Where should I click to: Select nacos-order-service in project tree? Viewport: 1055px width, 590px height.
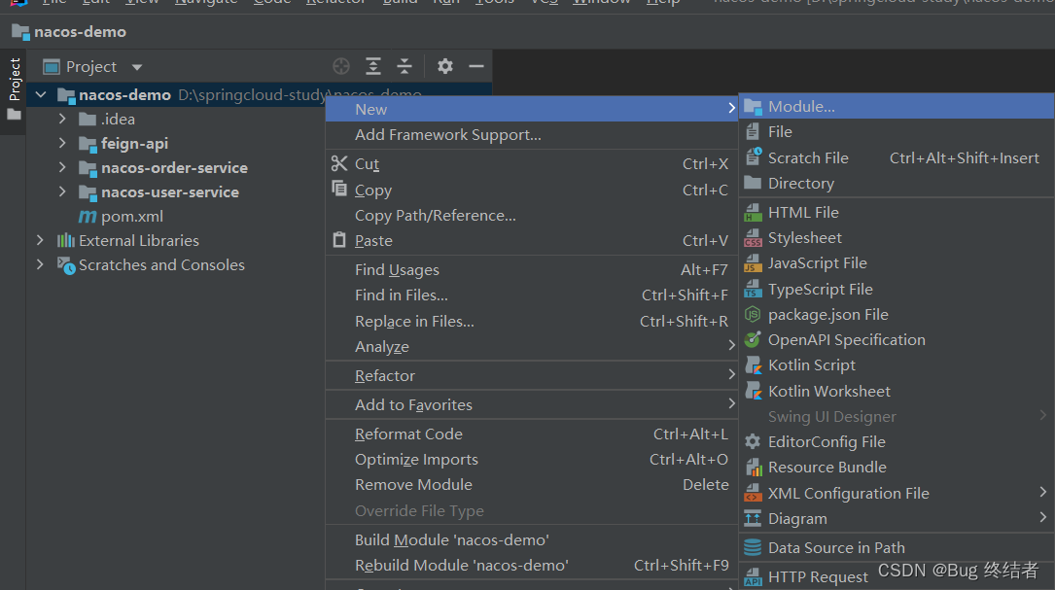click(174, 167)
